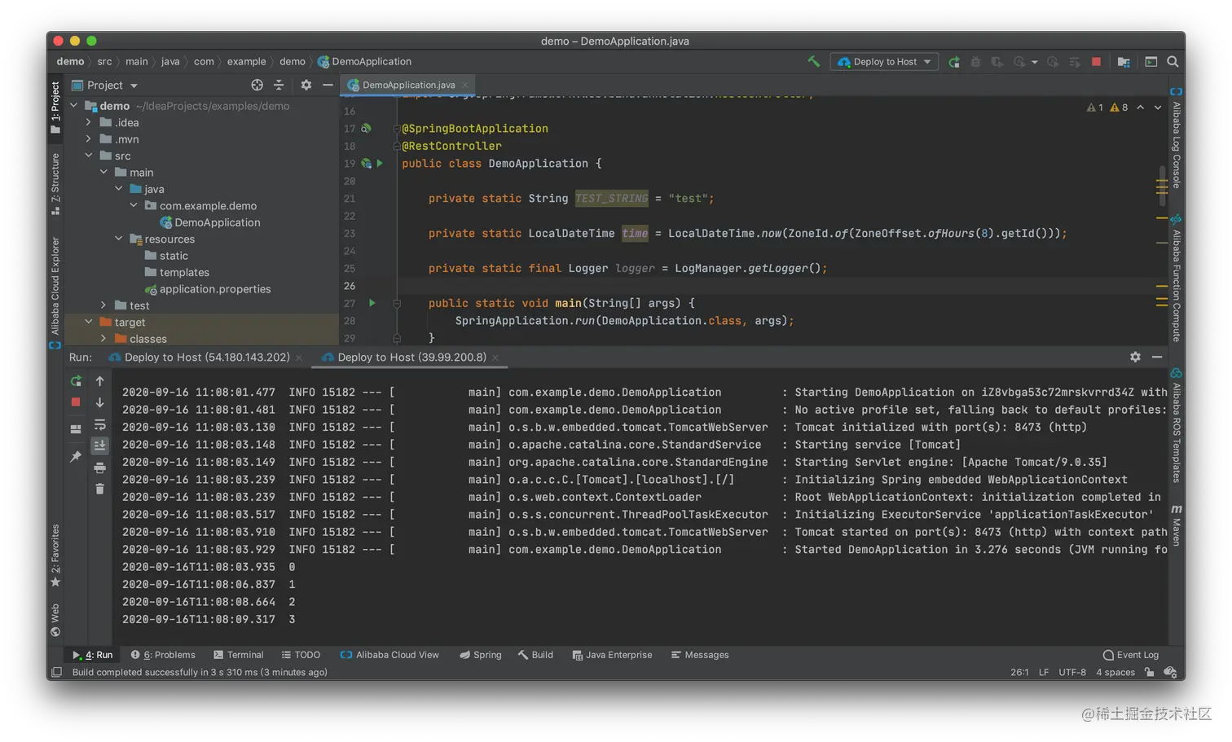Open Event Log in status bar

[1130, 655]
